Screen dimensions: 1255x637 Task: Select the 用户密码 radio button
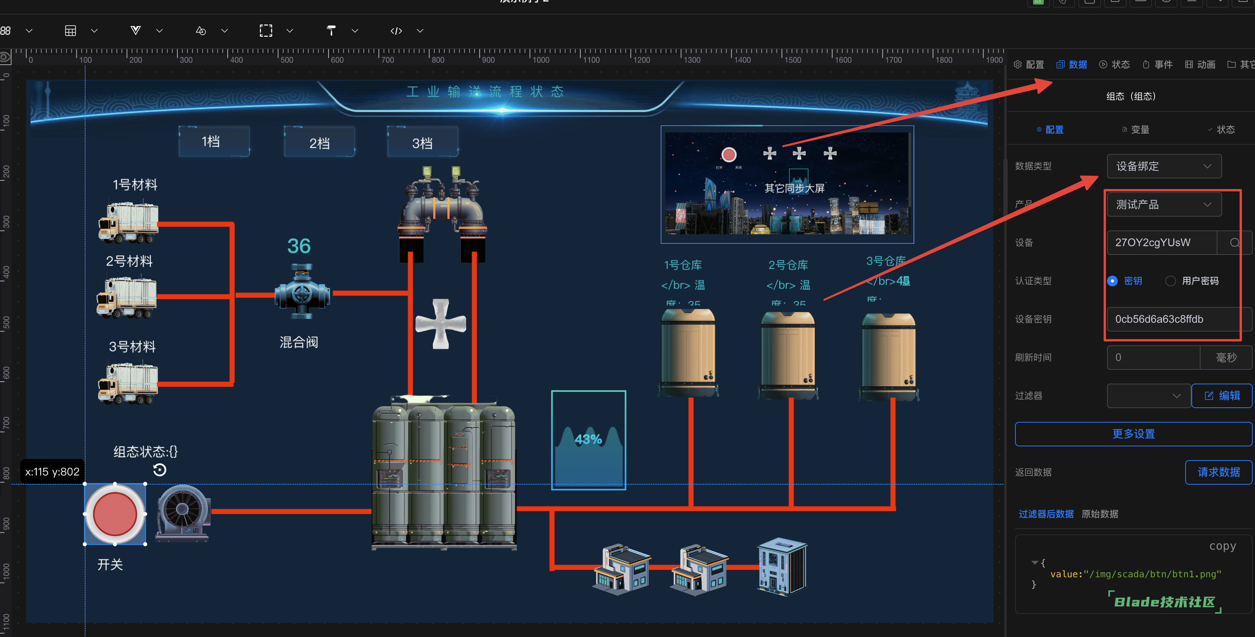(1170, 281)
